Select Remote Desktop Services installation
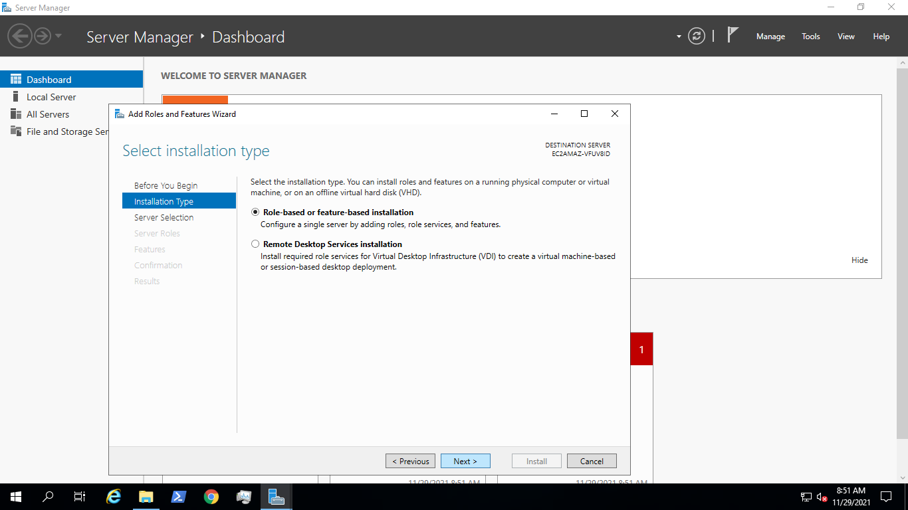Image resolution: width=908 pixels, height=510 pixels. (255, 244)
